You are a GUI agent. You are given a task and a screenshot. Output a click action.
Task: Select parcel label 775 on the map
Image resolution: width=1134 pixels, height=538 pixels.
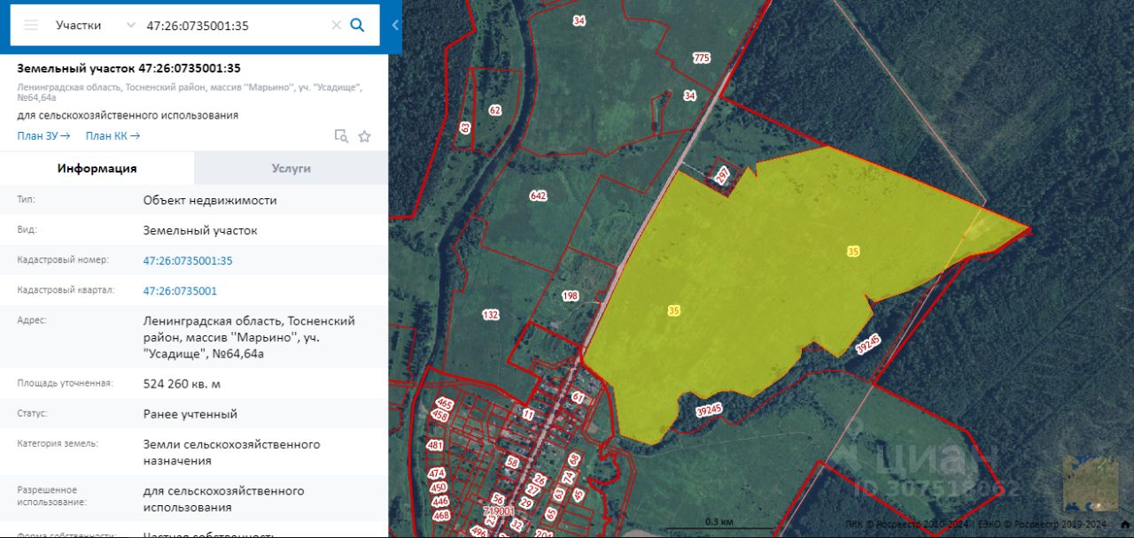pyautogui.click(x=702, y=58)
